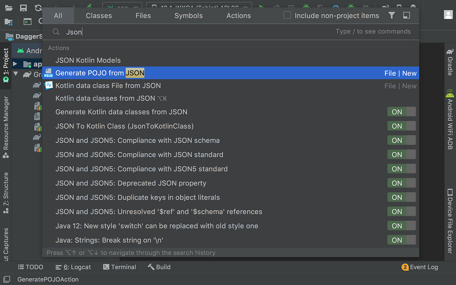Open the 1: Project tool window
The image size is (456, 285).
coord(6,65)
